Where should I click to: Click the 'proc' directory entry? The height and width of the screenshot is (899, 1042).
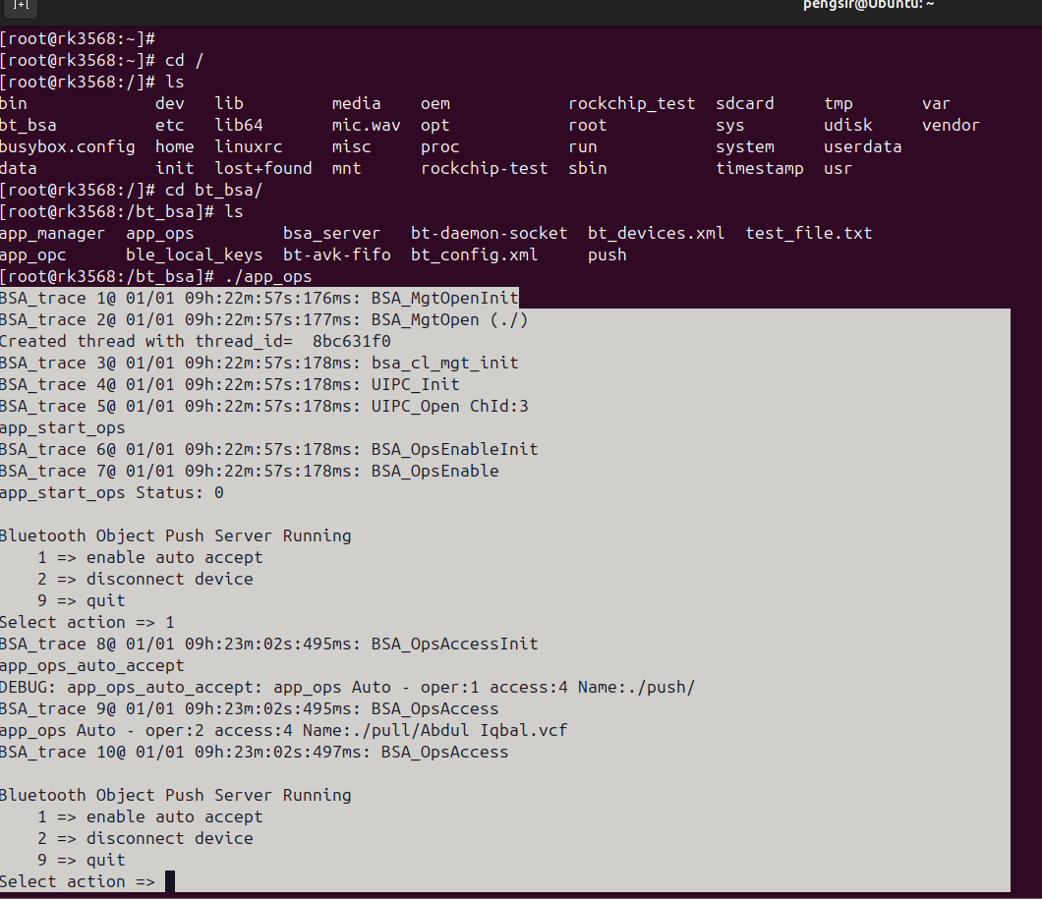(440, 146)
